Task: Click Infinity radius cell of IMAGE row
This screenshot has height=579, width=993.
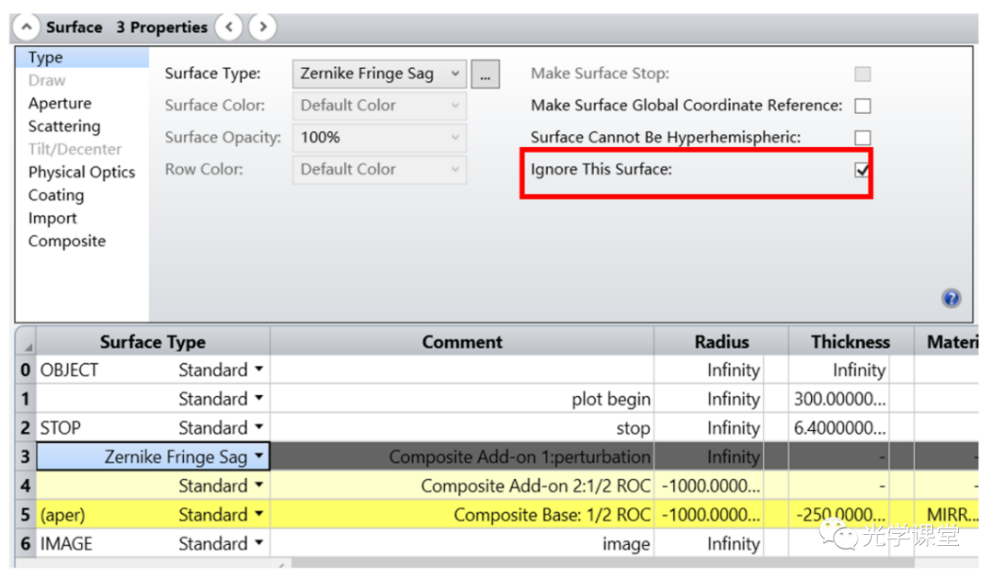Action: [x=709, y=543]
